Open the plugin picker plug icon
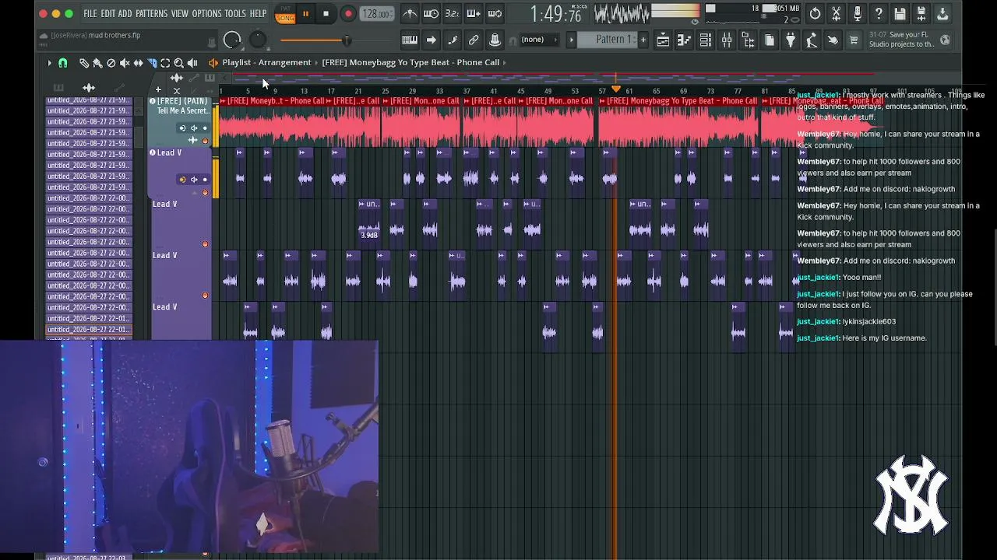 (x=791, y=40)
